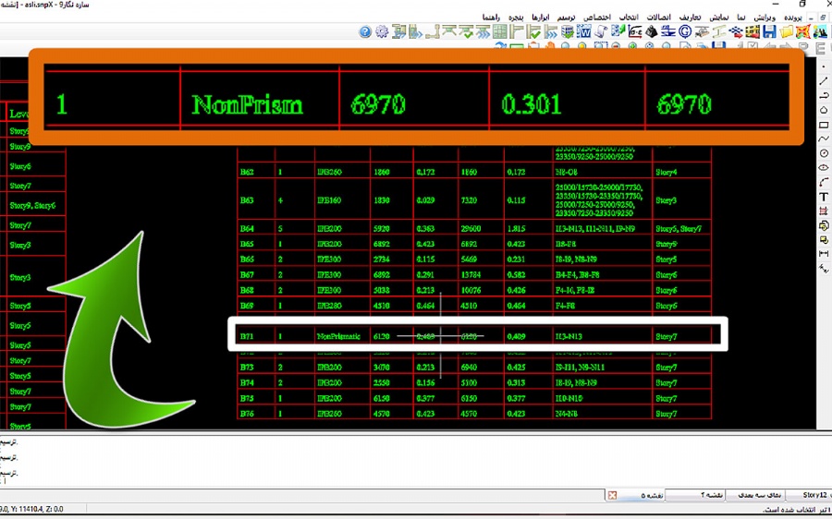Pick the Ellipse drawing tool
Screen dimensions: 832x519
click(824, 167)
